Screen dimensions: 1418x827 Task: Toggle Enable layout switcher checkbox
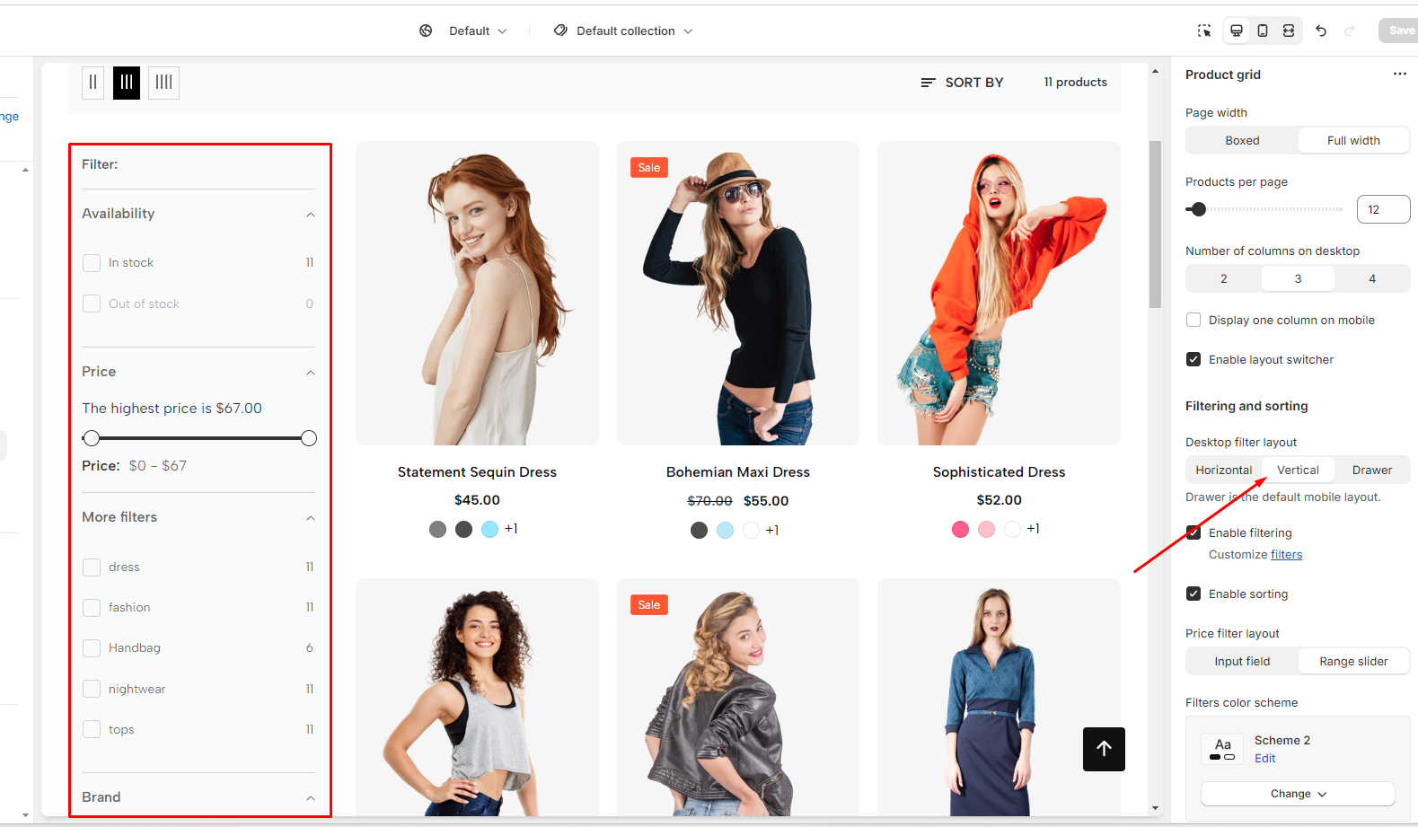1193,359
